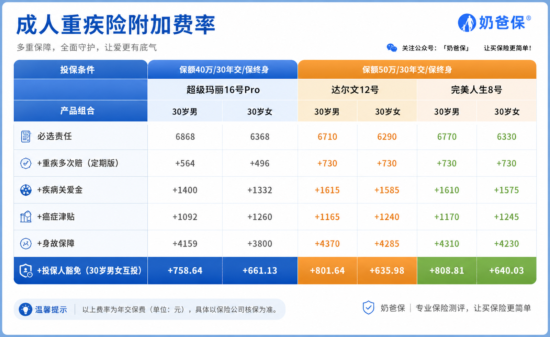This screenshot has width=550, height=337.
Task: Click the checkmark icon beside 重疾多次赔
Action: 26,163
